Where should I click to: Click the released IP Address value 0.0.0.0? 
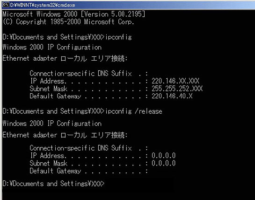coord(163,155)
